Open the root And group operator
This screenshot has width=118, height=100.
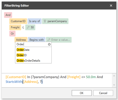tap(8, 15)
